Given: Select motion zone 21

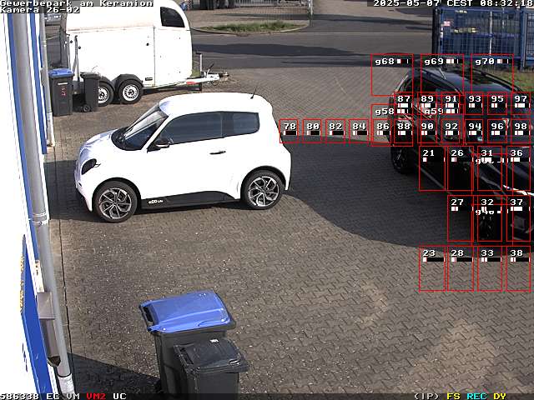Looking at the screenshot, I should (432, 168).
